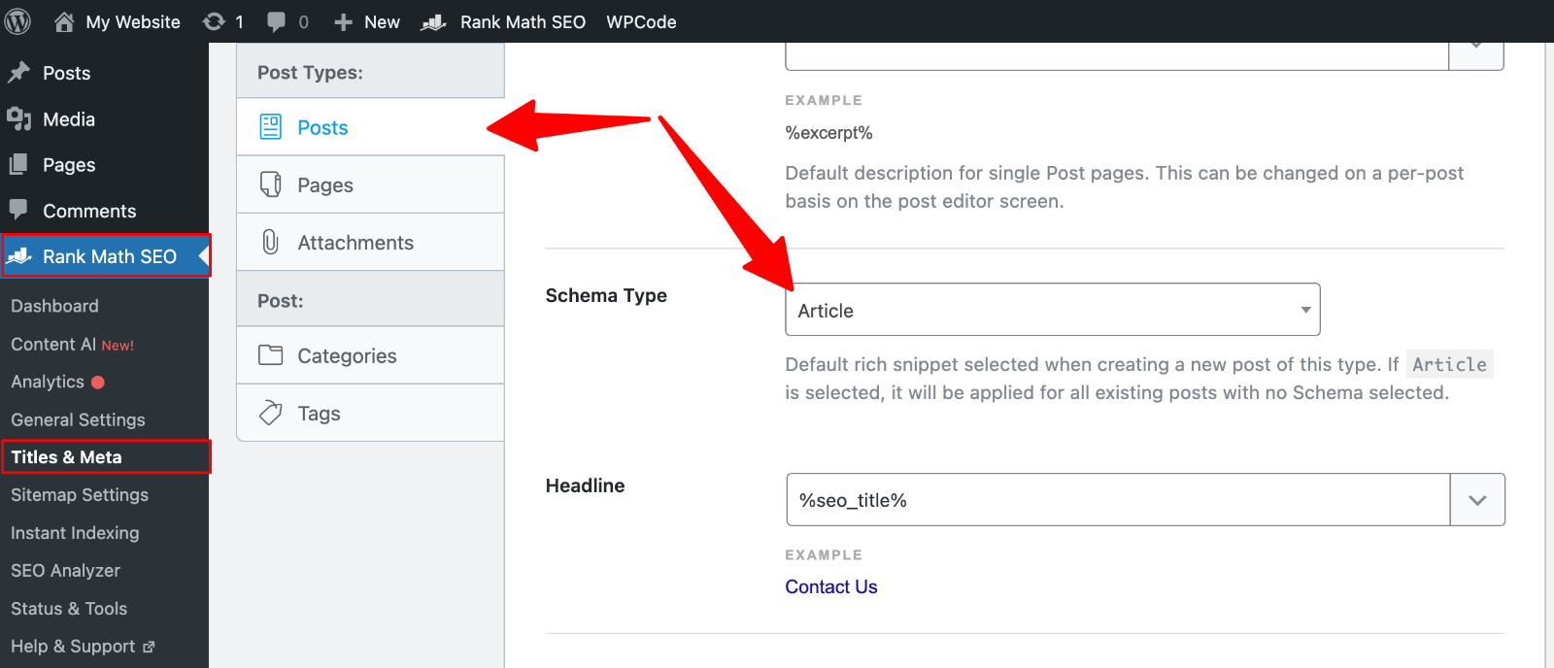Screen dimensions: 1554x668
Task: Click the Schema Type label
Action: 606,295
